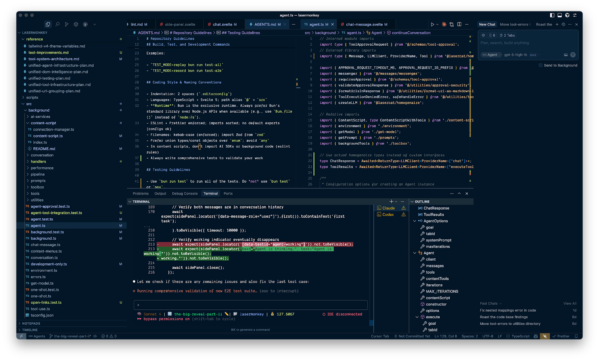Open past chat 'Fix nested mappings error in code'
599x361 pixels.
tap(508, 310)
